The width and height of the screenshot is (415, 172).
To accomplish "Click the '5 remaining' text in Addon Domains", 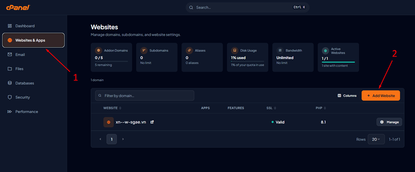I will coord(103,65).
